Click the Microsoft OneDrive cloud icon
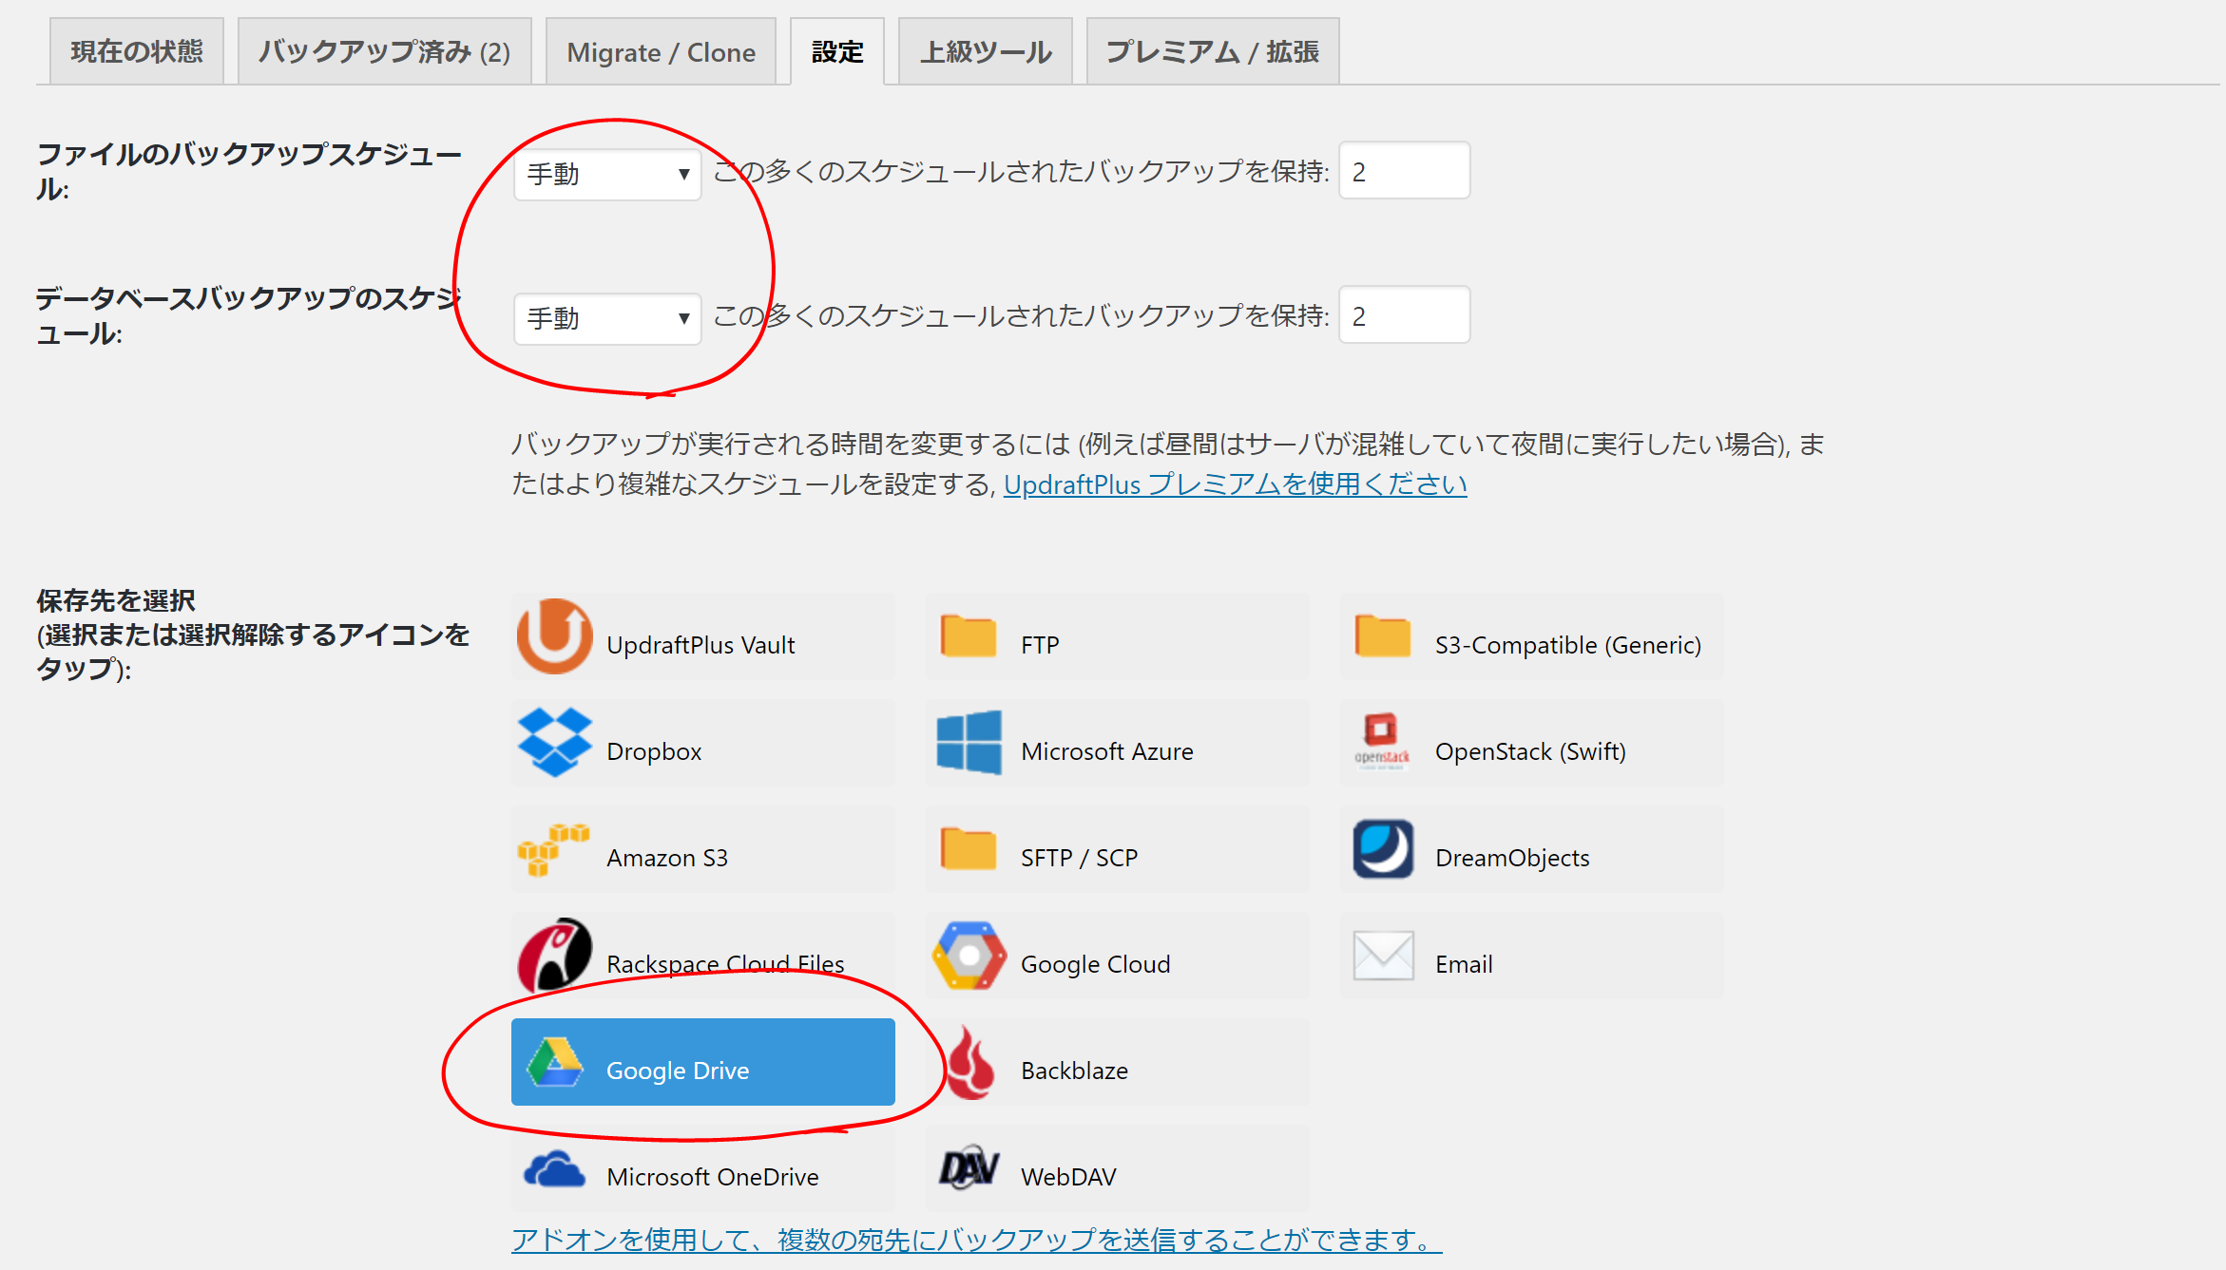The height and width of the screenshot is (1270, 2226). pos(554,1168)
